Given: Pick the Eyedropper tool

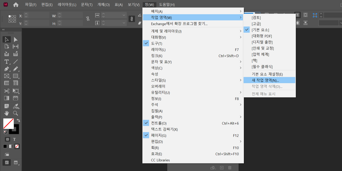Looking at the screenshot, I should [16, 106].
